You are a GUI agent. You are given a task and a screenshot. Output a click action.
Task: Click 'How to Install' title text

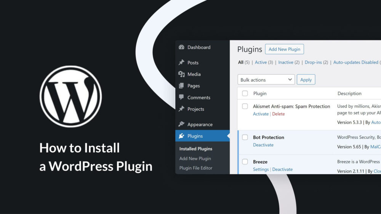tap(80, 148)
